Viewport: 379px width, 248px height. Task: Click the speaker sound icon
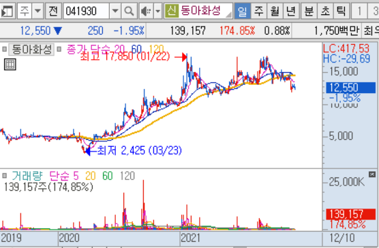coord(147,11)
